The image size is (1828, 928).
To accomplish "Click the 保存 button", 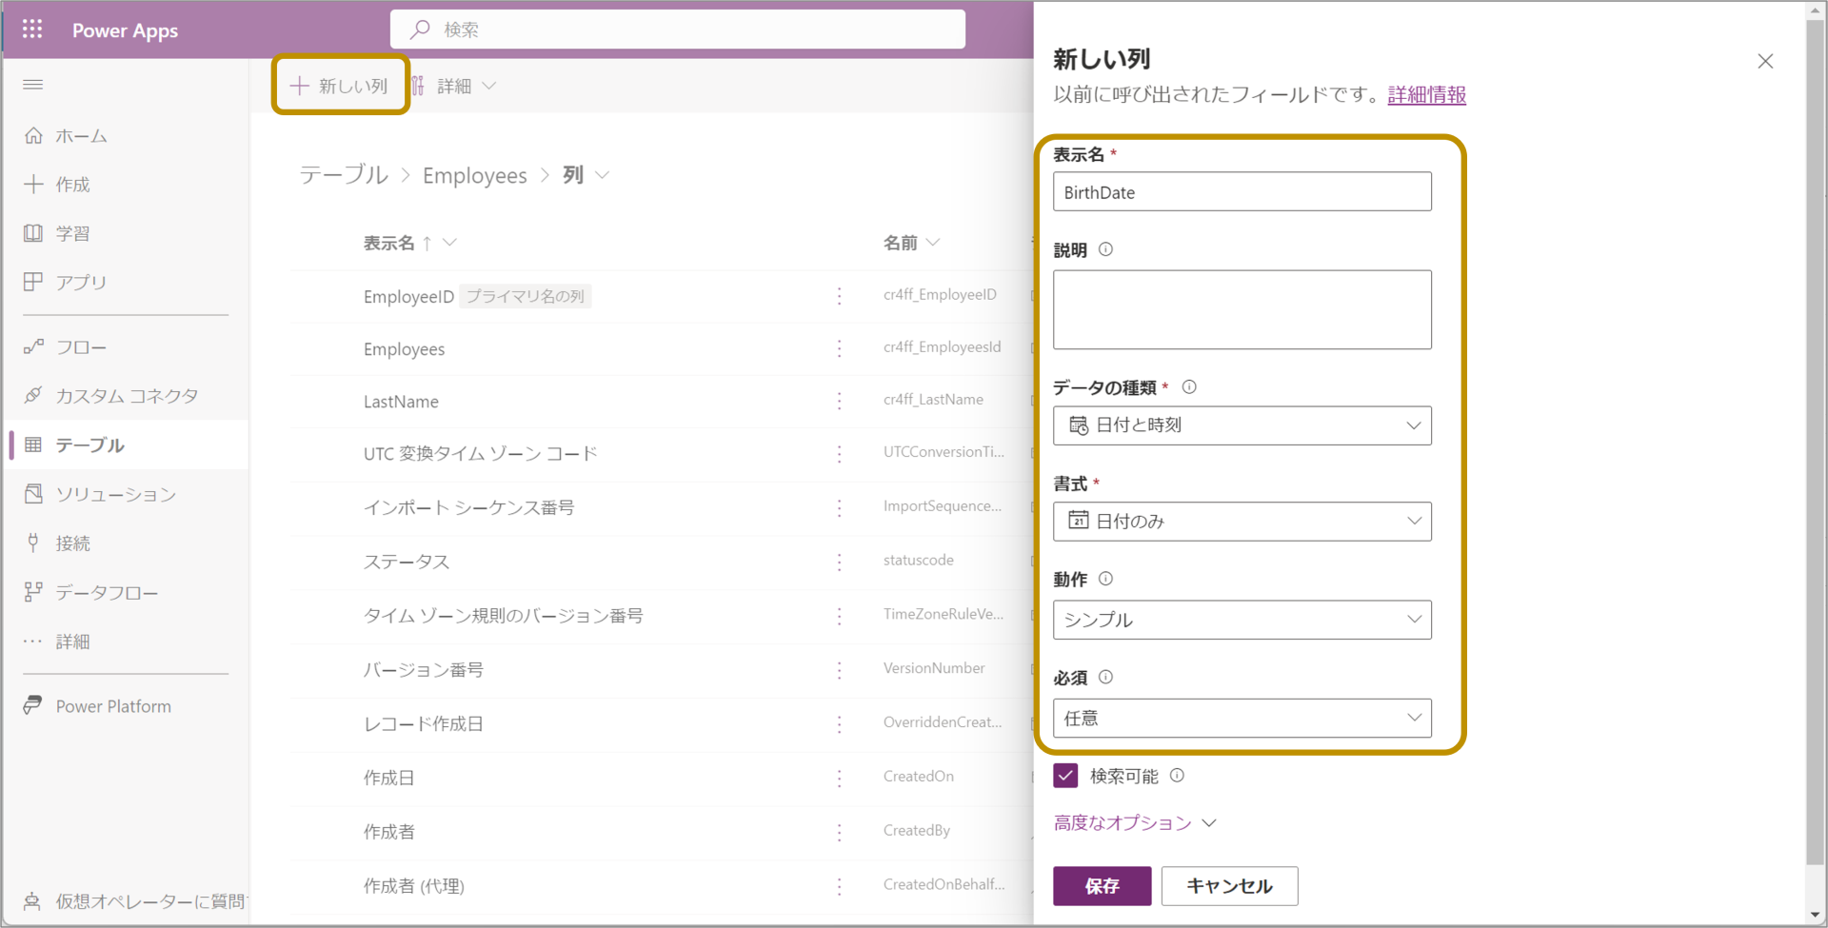I will coord(1102,886).
